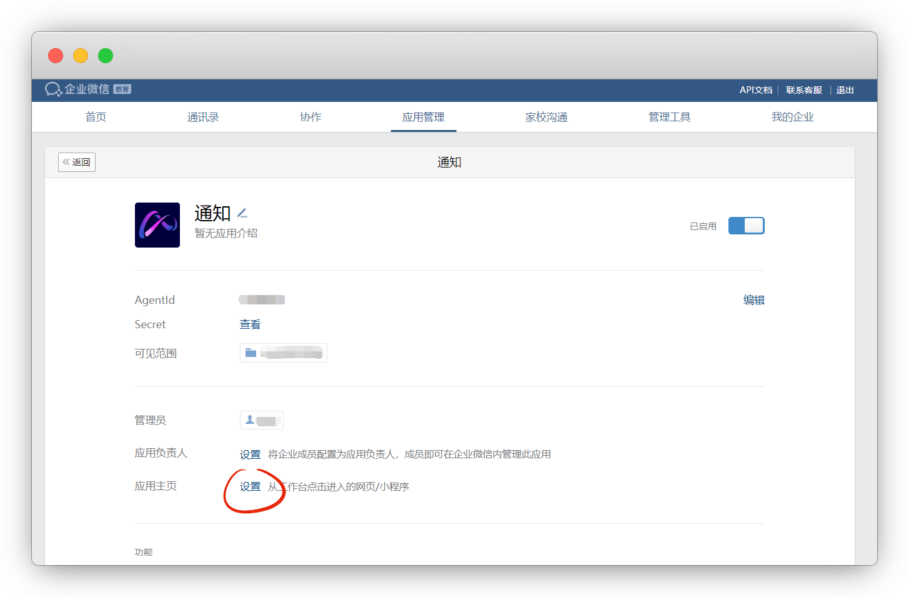The image size is (909, 597).
Task: Open the API文档 link
Action: click(x=756, y=90)
